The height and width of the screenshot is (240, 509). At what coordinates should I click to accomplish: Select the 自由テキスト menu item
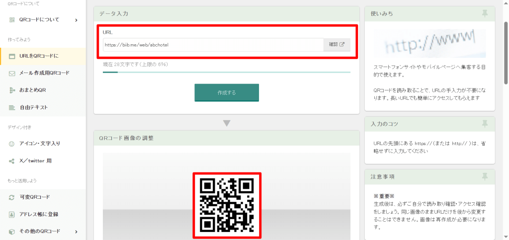coord(34,108)
